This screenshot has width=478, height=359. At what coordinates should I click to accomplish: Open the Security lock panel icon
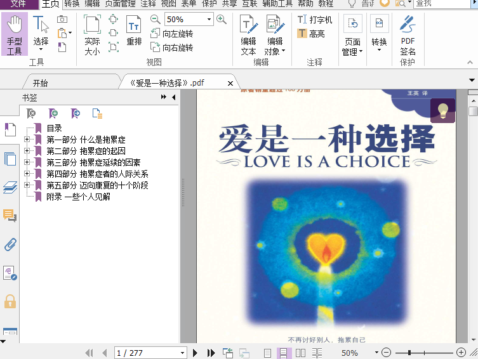[x=10, y=301]
